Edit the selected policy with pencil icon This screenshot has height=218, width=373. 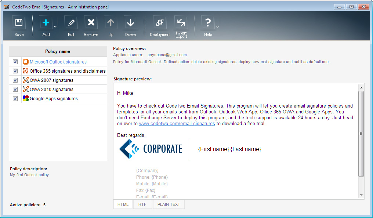click(x=71, y=23)
